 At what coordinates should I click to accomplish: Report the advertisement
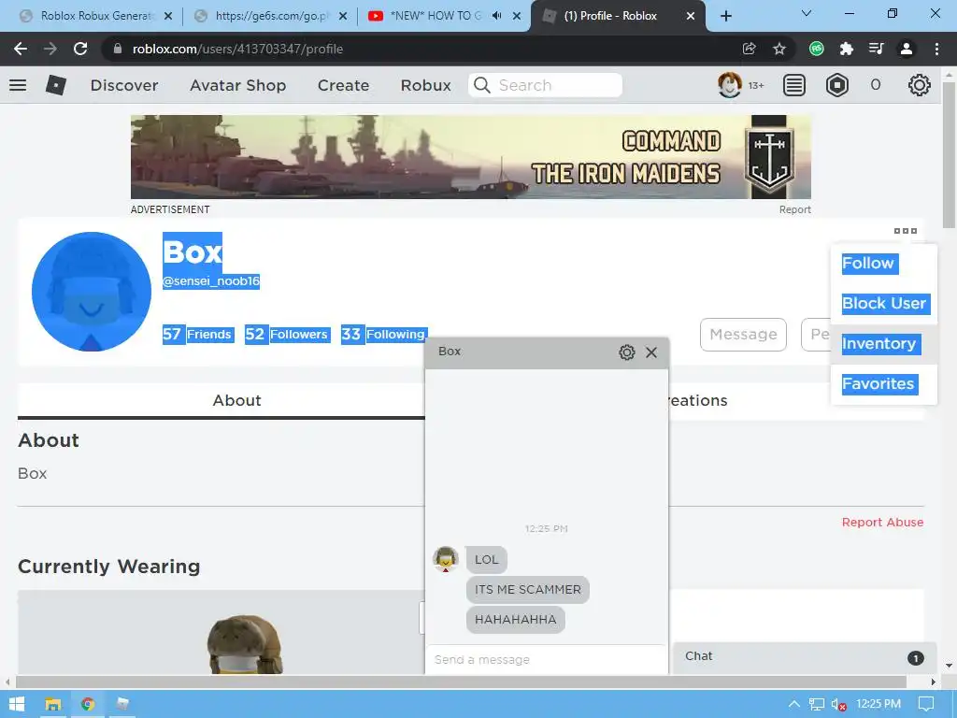point(794,209)
